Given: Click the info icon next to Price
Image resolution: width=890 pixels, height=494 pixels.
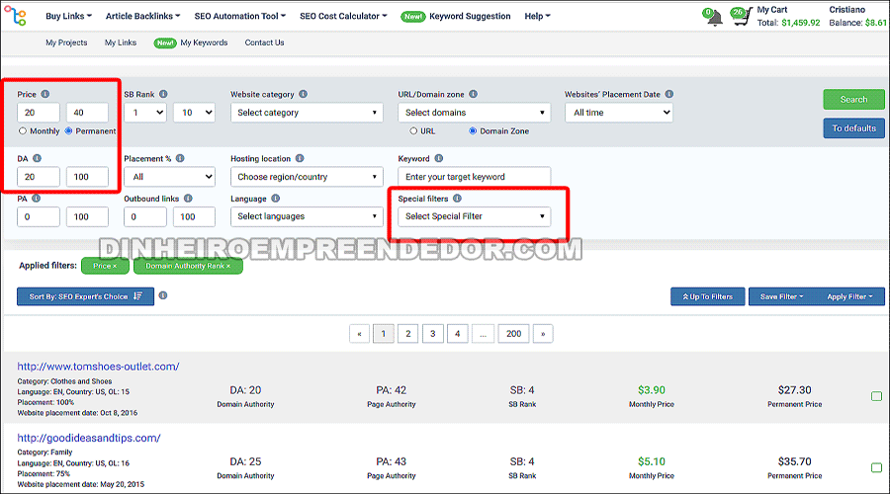Looking at the screenshot, I should pyautogui.click(x=45, y=95).
